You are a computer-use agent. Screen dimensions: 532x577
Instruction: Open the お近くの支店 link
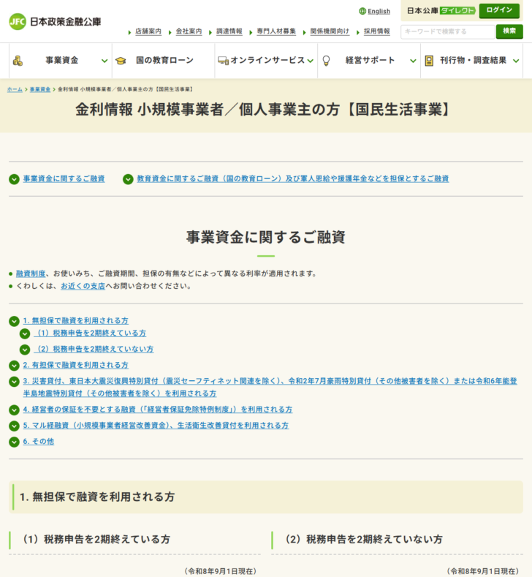click(83, 286)
